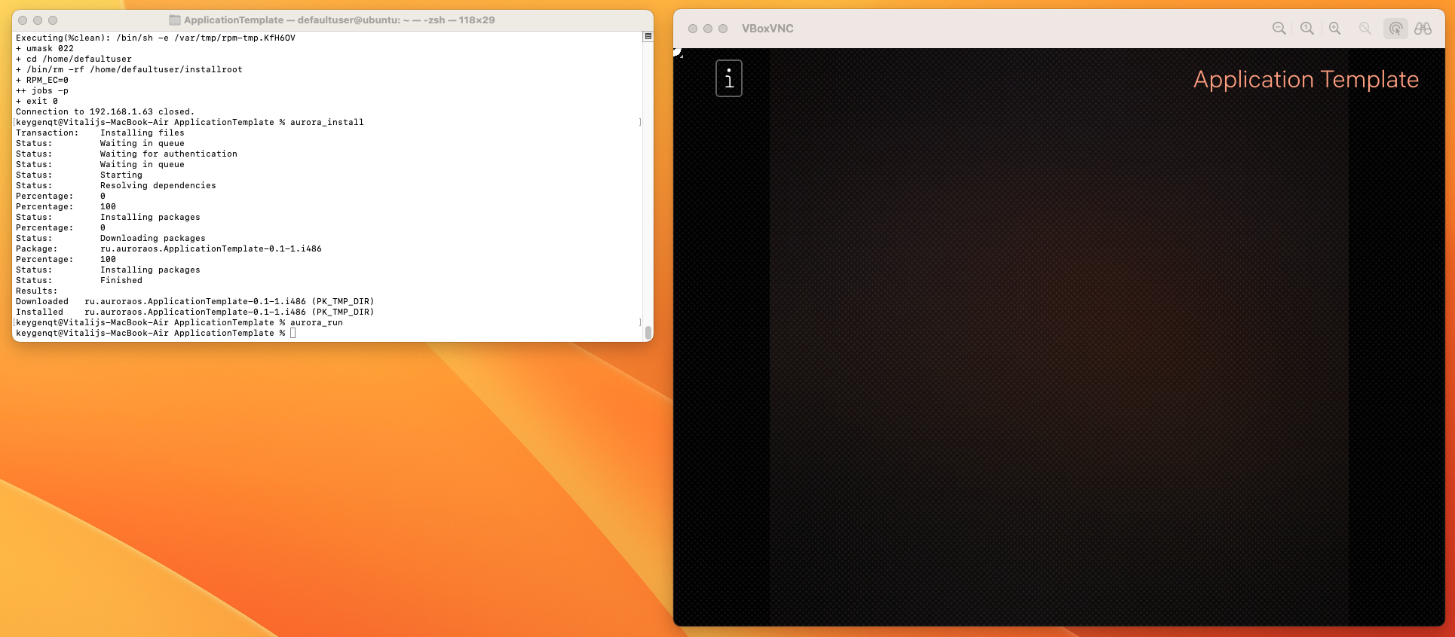
Task: Click the VBoxVNC window title
Action: 767,29
